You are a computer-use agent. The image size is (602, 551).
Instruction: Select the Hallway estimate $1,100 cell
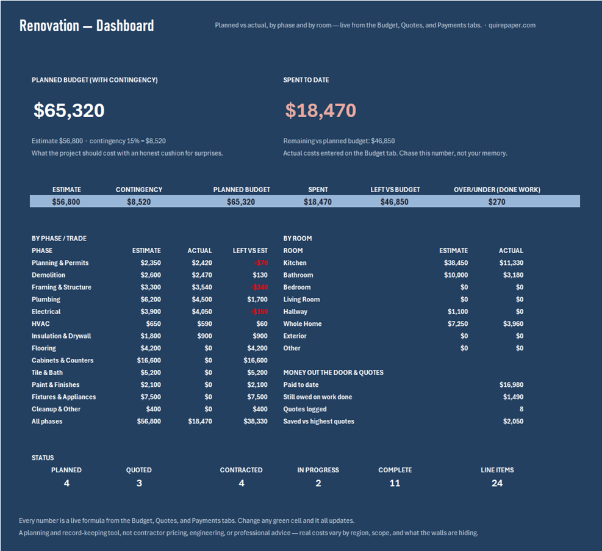pyautogui.click(x=457, y=312)
